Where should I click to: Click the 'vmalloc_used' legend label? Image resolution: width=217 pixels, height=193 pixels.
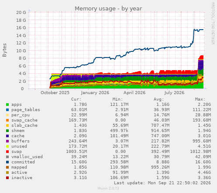27,157
